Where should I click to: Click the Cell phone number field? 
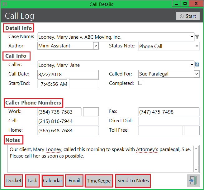point(68,121)
